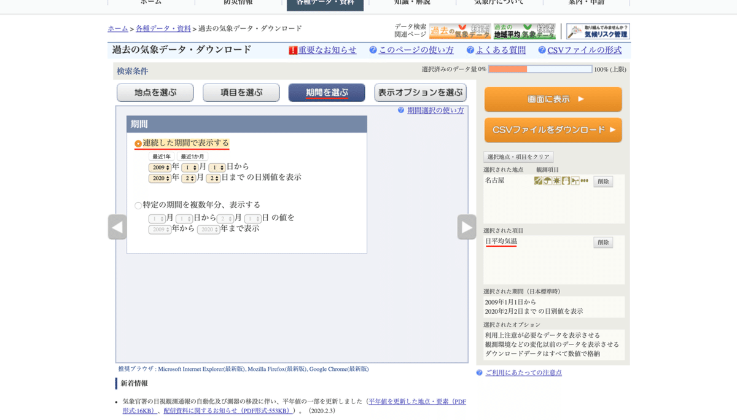Click the 画面に表示 button

[x=552, y=99]
